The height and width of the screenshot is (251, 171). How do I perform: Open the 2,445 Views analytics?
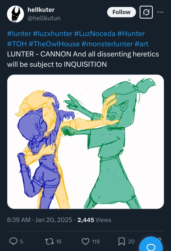tap(94, 220)
